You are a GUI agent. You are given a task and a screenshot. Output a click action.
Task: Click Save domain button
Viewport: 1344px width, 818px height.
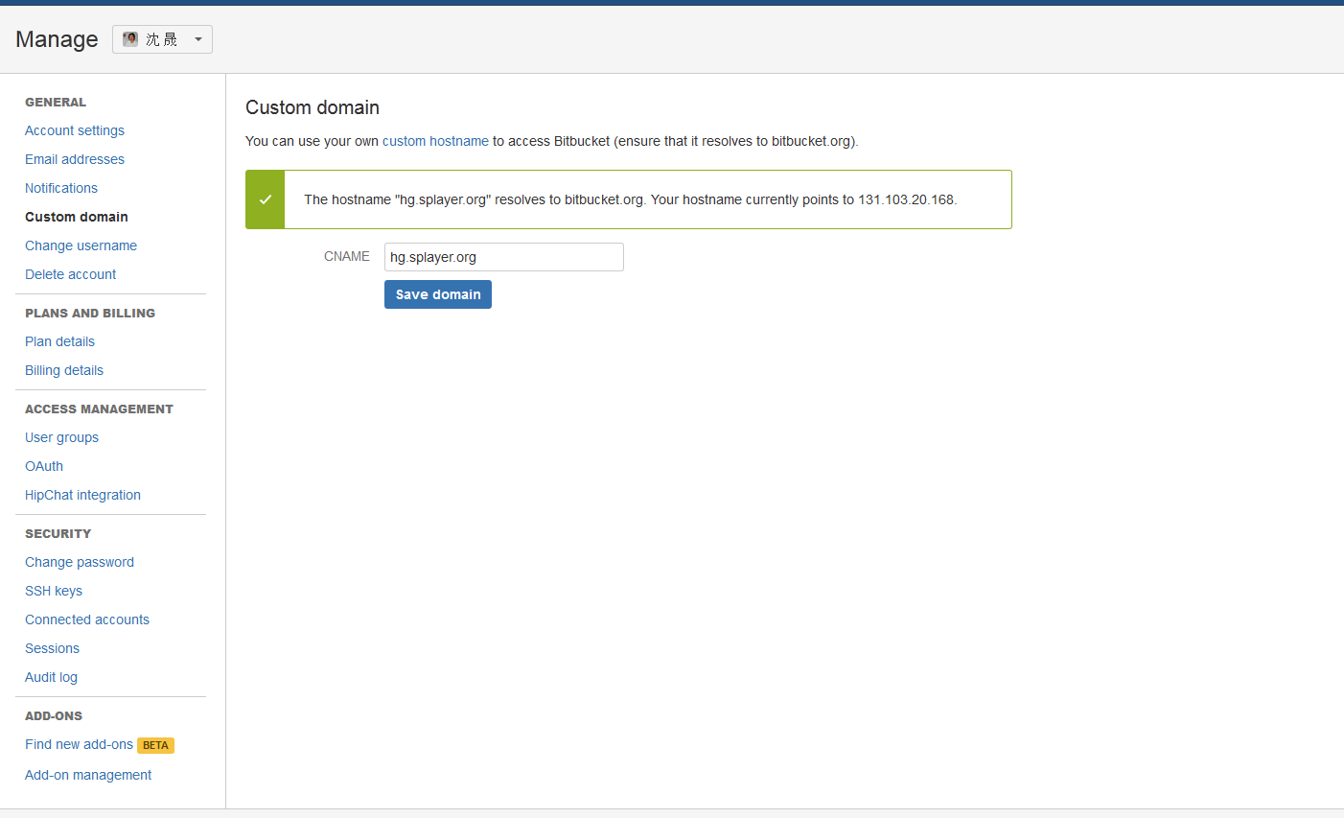pos(438,294)
